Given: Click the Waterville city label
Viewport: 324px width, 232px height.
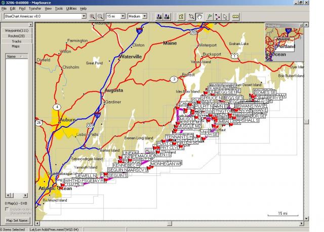Looking at the screenshot, I should [131, 57].
